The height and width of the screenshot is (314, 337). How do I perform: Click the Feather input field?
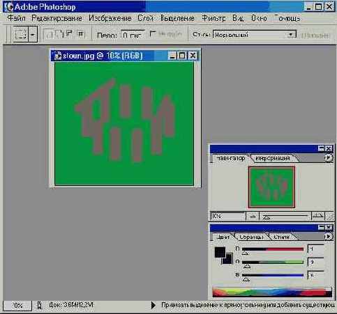coord(133,35)
